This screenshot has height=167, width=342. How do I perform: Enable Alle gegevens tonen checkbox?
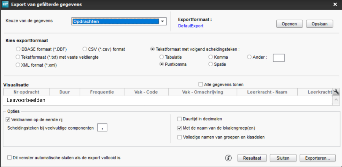coord(201,85)
